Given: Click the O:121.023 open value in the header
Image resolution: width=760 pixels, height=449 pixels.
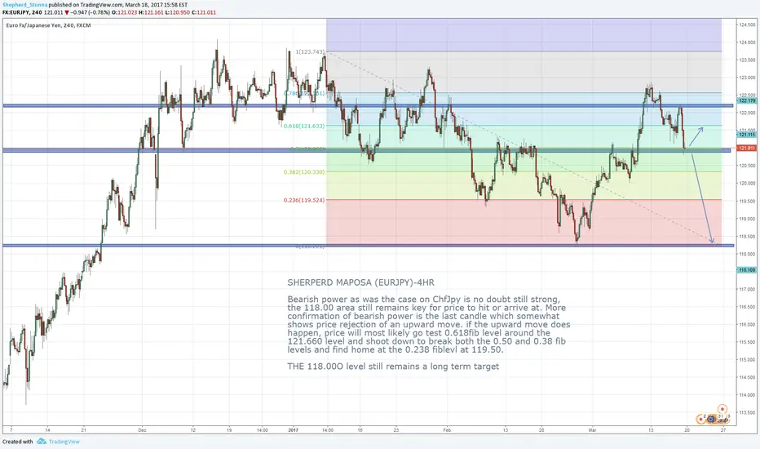Looking at the screenshot, I should point(124,12).
